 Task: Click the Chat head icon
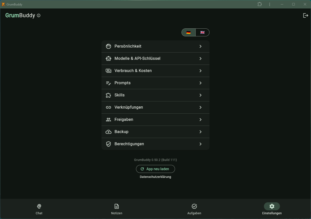pos(39,206)
